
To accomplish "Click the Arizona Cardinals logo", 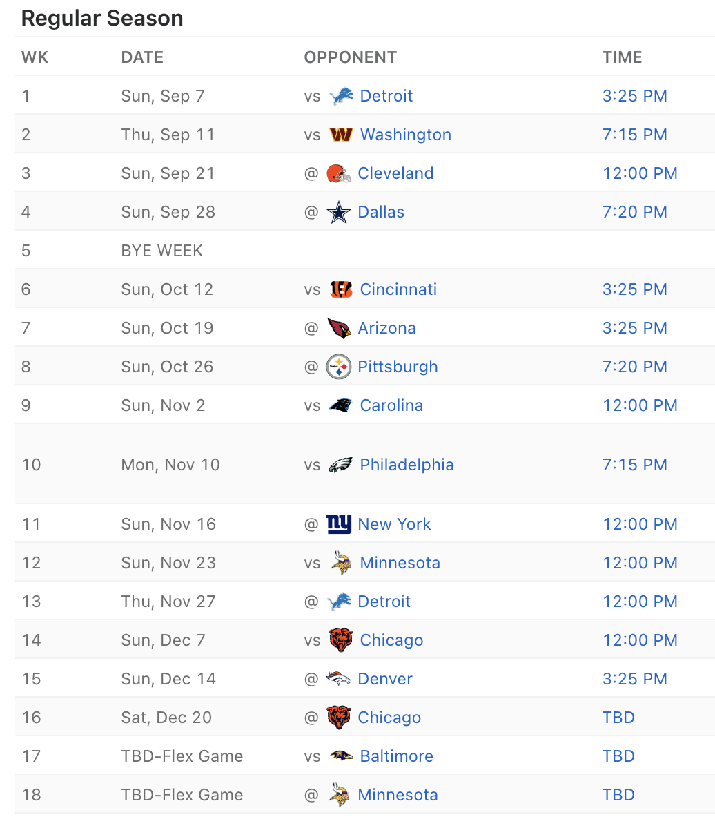I will (339, 328).
